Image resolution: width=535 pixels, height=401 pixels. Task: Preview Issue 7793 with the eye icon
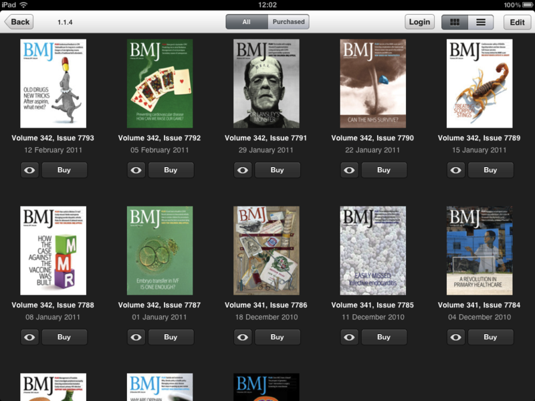point(29,170)
